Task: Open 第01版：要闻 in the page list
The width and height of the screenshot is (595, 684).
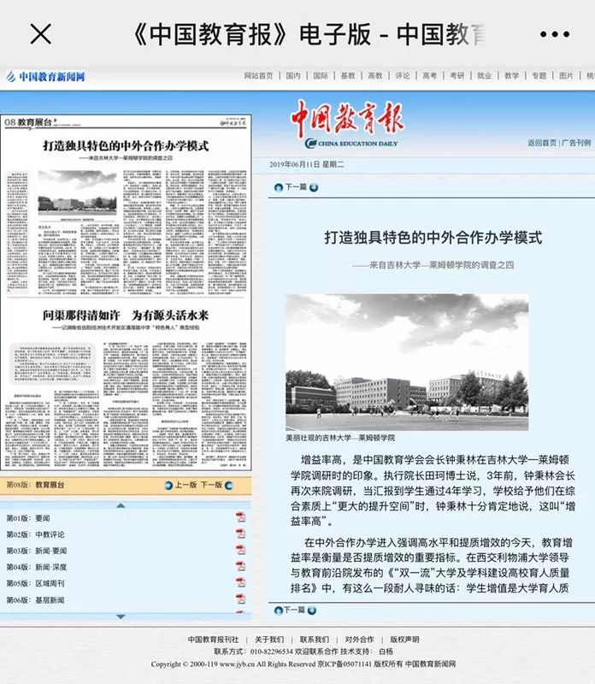Action: (28, 518)
